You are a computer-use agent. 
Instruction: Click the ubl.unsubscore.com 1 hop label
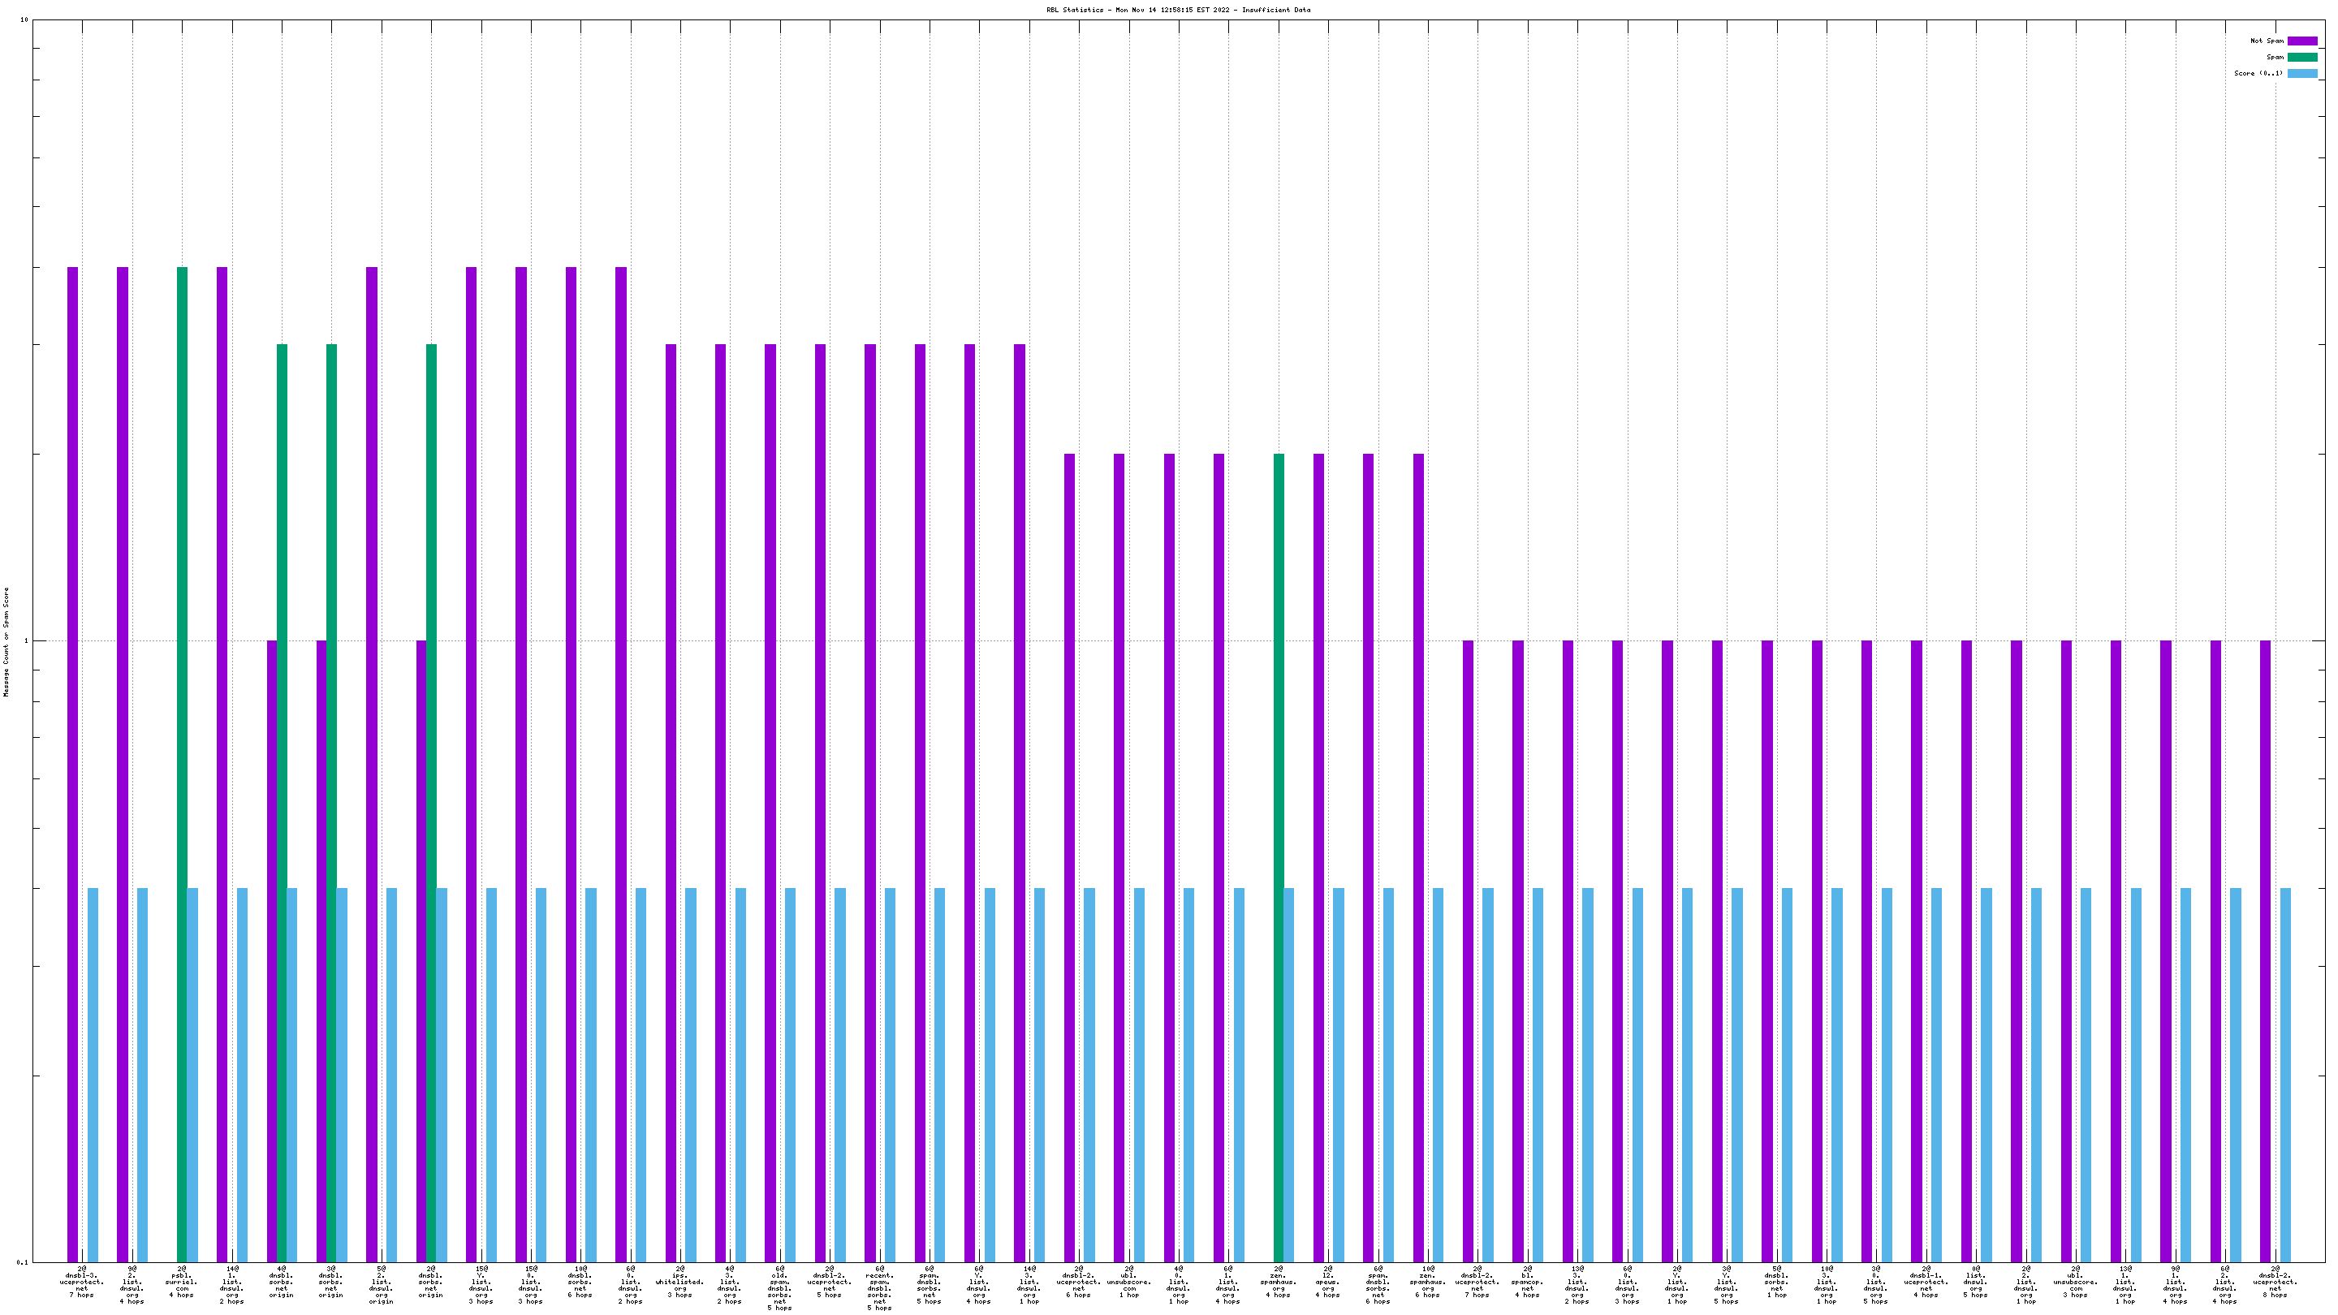coord(1129,1282)
